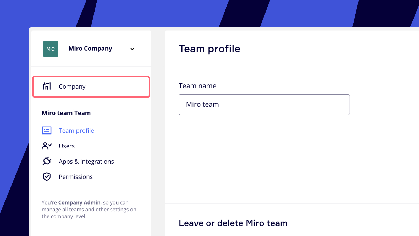Click the Leave or delete Miro team heading

click(x=233, y=223)
